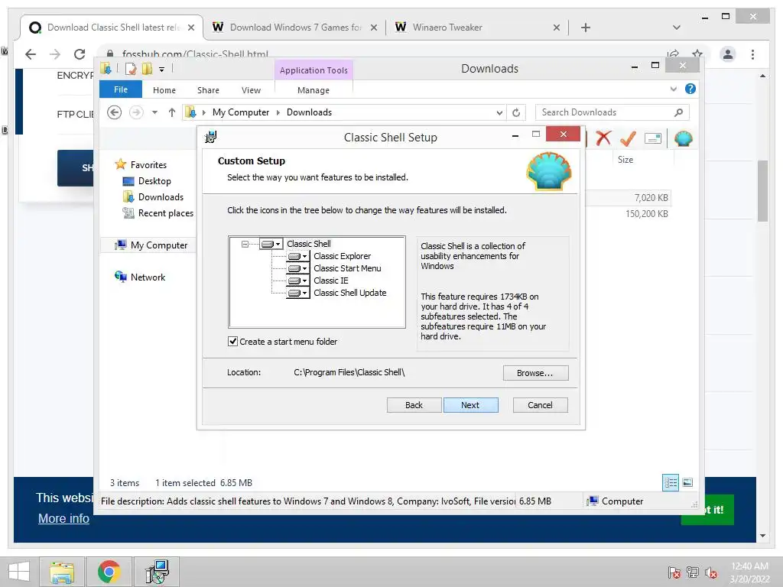Switch to Download Windows 7 Games tab
Viewport: 783px width, 587px height.
pyautogui.click(x=295, y=28)
